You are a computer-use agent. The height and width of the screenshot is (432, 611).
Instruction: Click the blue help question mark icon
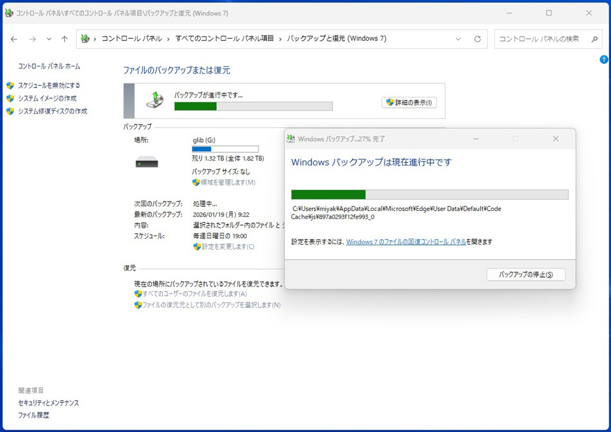click(604, 59)
